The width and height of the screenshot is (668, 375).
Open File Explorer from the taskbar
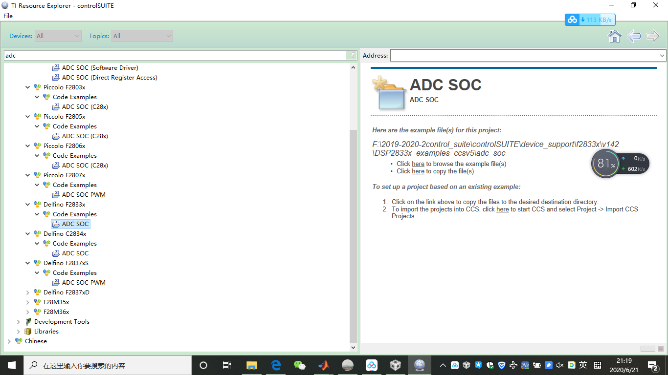pos(251,365)
